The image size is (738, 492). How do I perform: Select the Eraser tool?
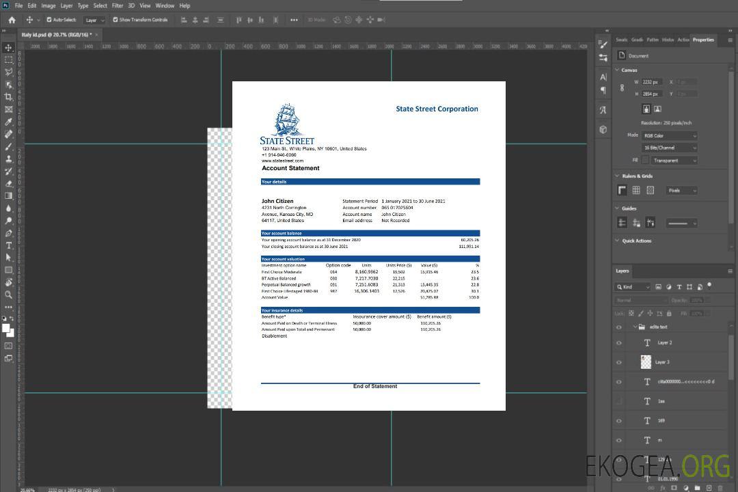[x=8, y=184]
